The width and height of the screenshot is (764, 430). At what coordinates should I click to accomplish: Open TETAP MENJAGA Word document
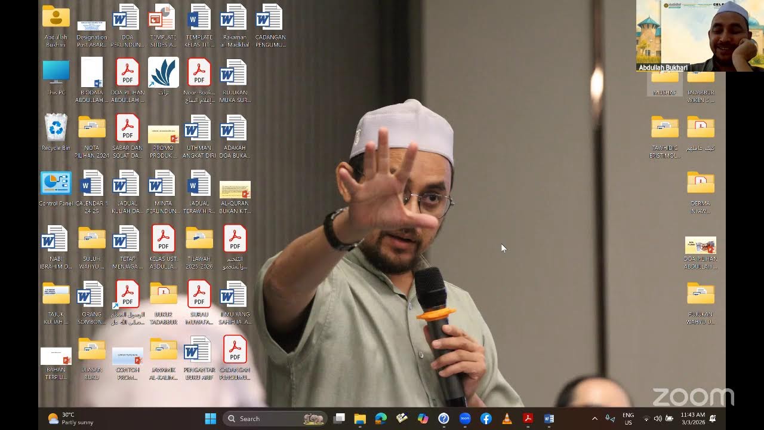127,248
